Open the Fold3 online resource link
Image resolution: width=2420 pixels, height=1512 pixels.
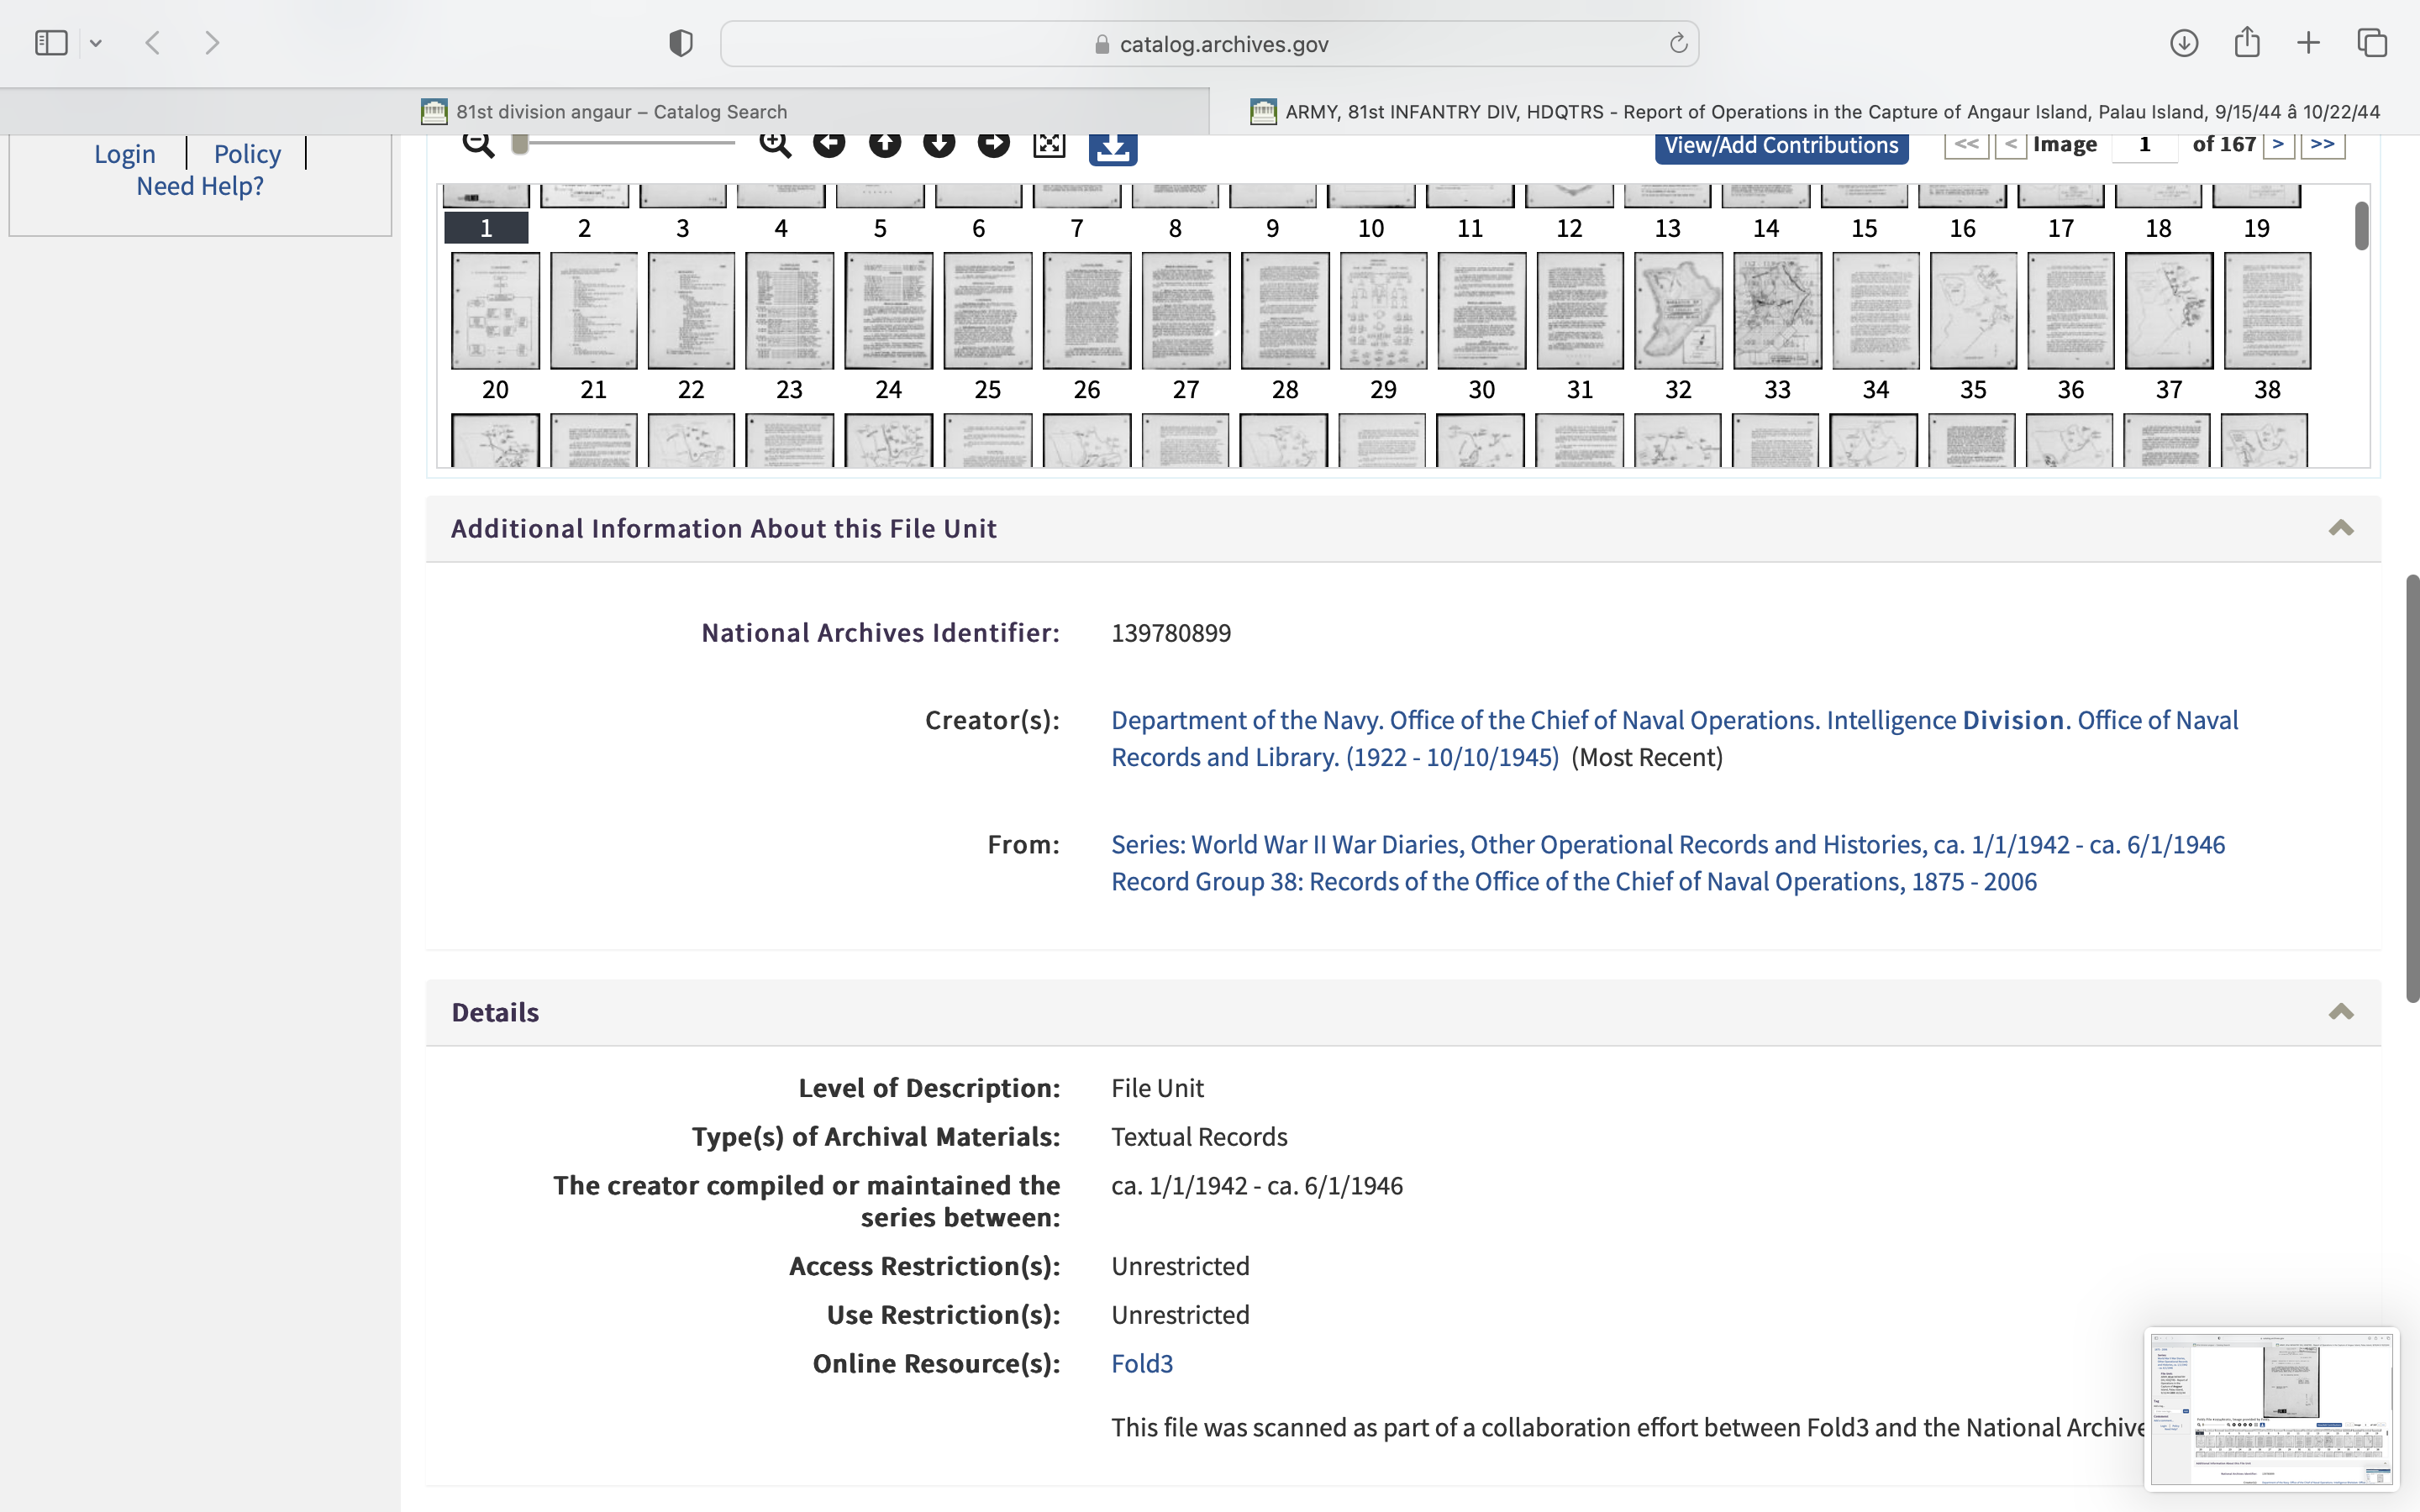[x=1142, y=1363]
